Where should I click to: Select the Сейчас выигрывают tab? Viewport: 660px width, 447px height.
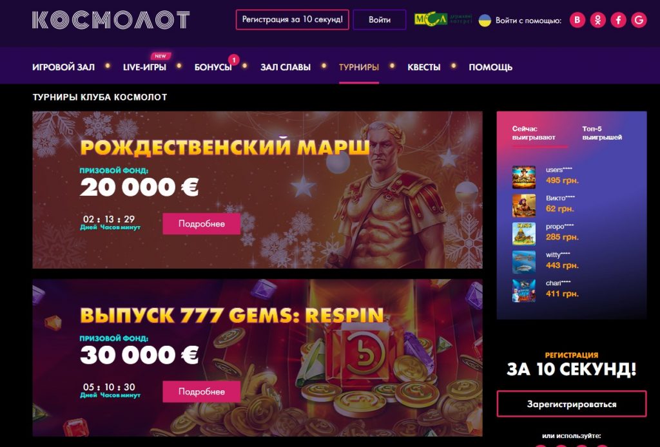point(534,133)
